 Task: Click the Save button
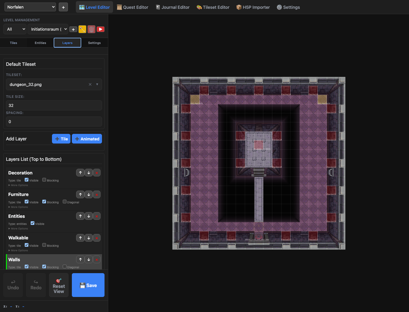pos(88,285)
